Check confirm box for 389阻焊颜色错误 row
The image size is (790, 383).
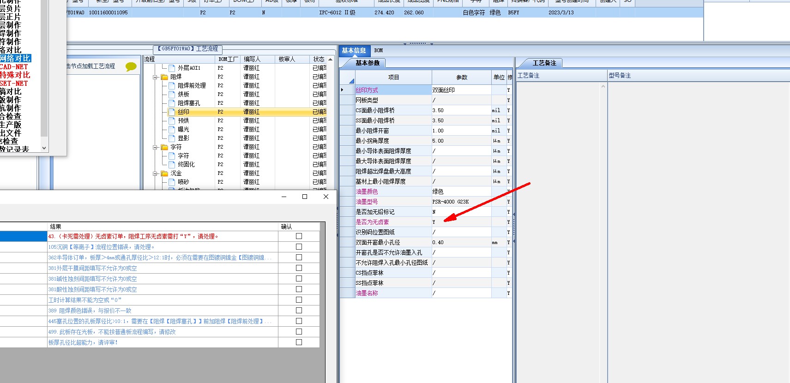pyautogui.click(x=299, y=310)
